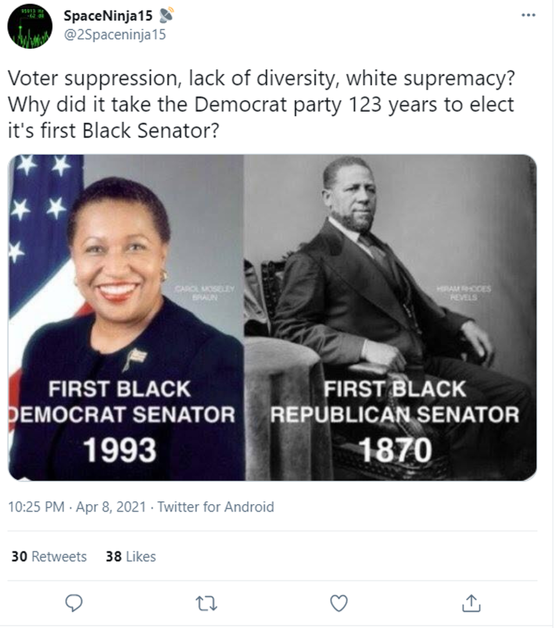Click the green waveform profile avatar
The image size is (559, 628).
pyautogui.click(x=30, y=26)
